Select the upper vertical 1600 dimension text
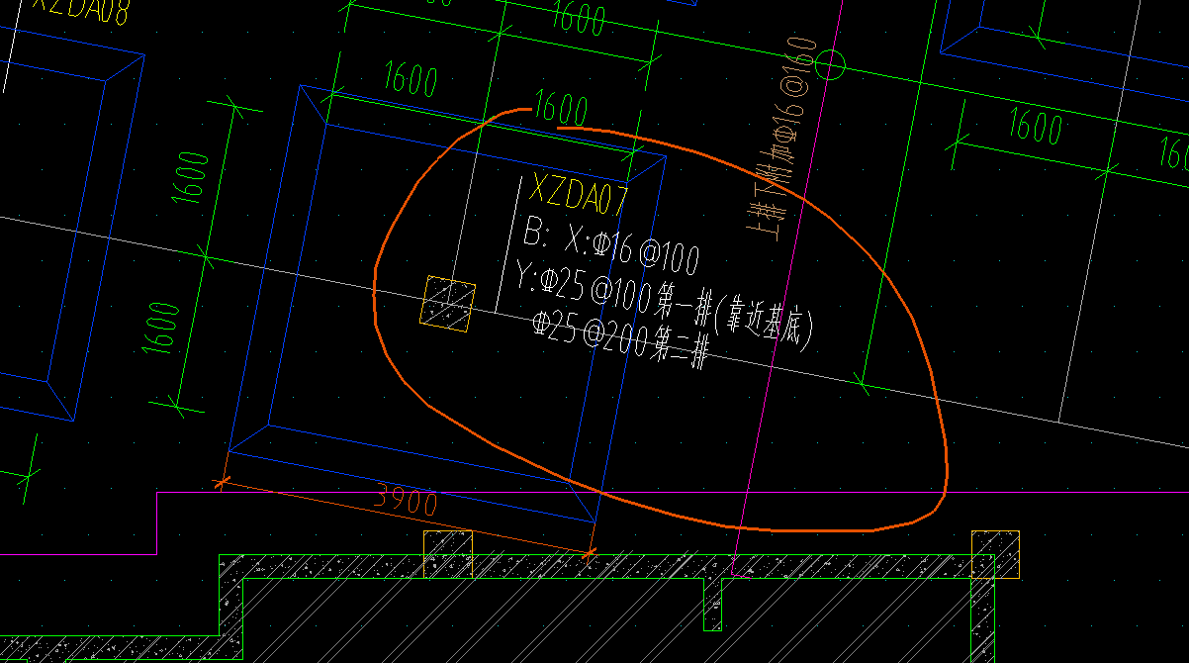This screenshot has width=1189, height=663. [192, 178]
